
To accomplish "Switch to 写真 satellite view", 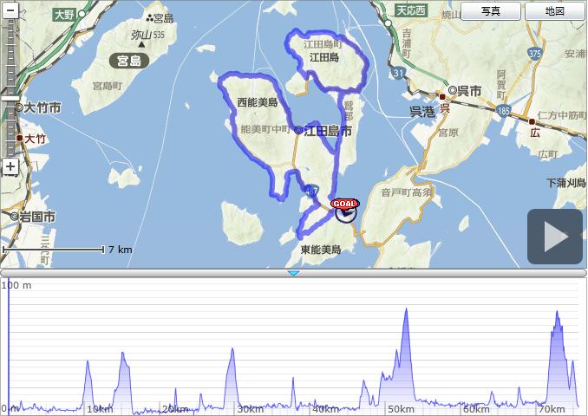I will click(x=490, y=11).
